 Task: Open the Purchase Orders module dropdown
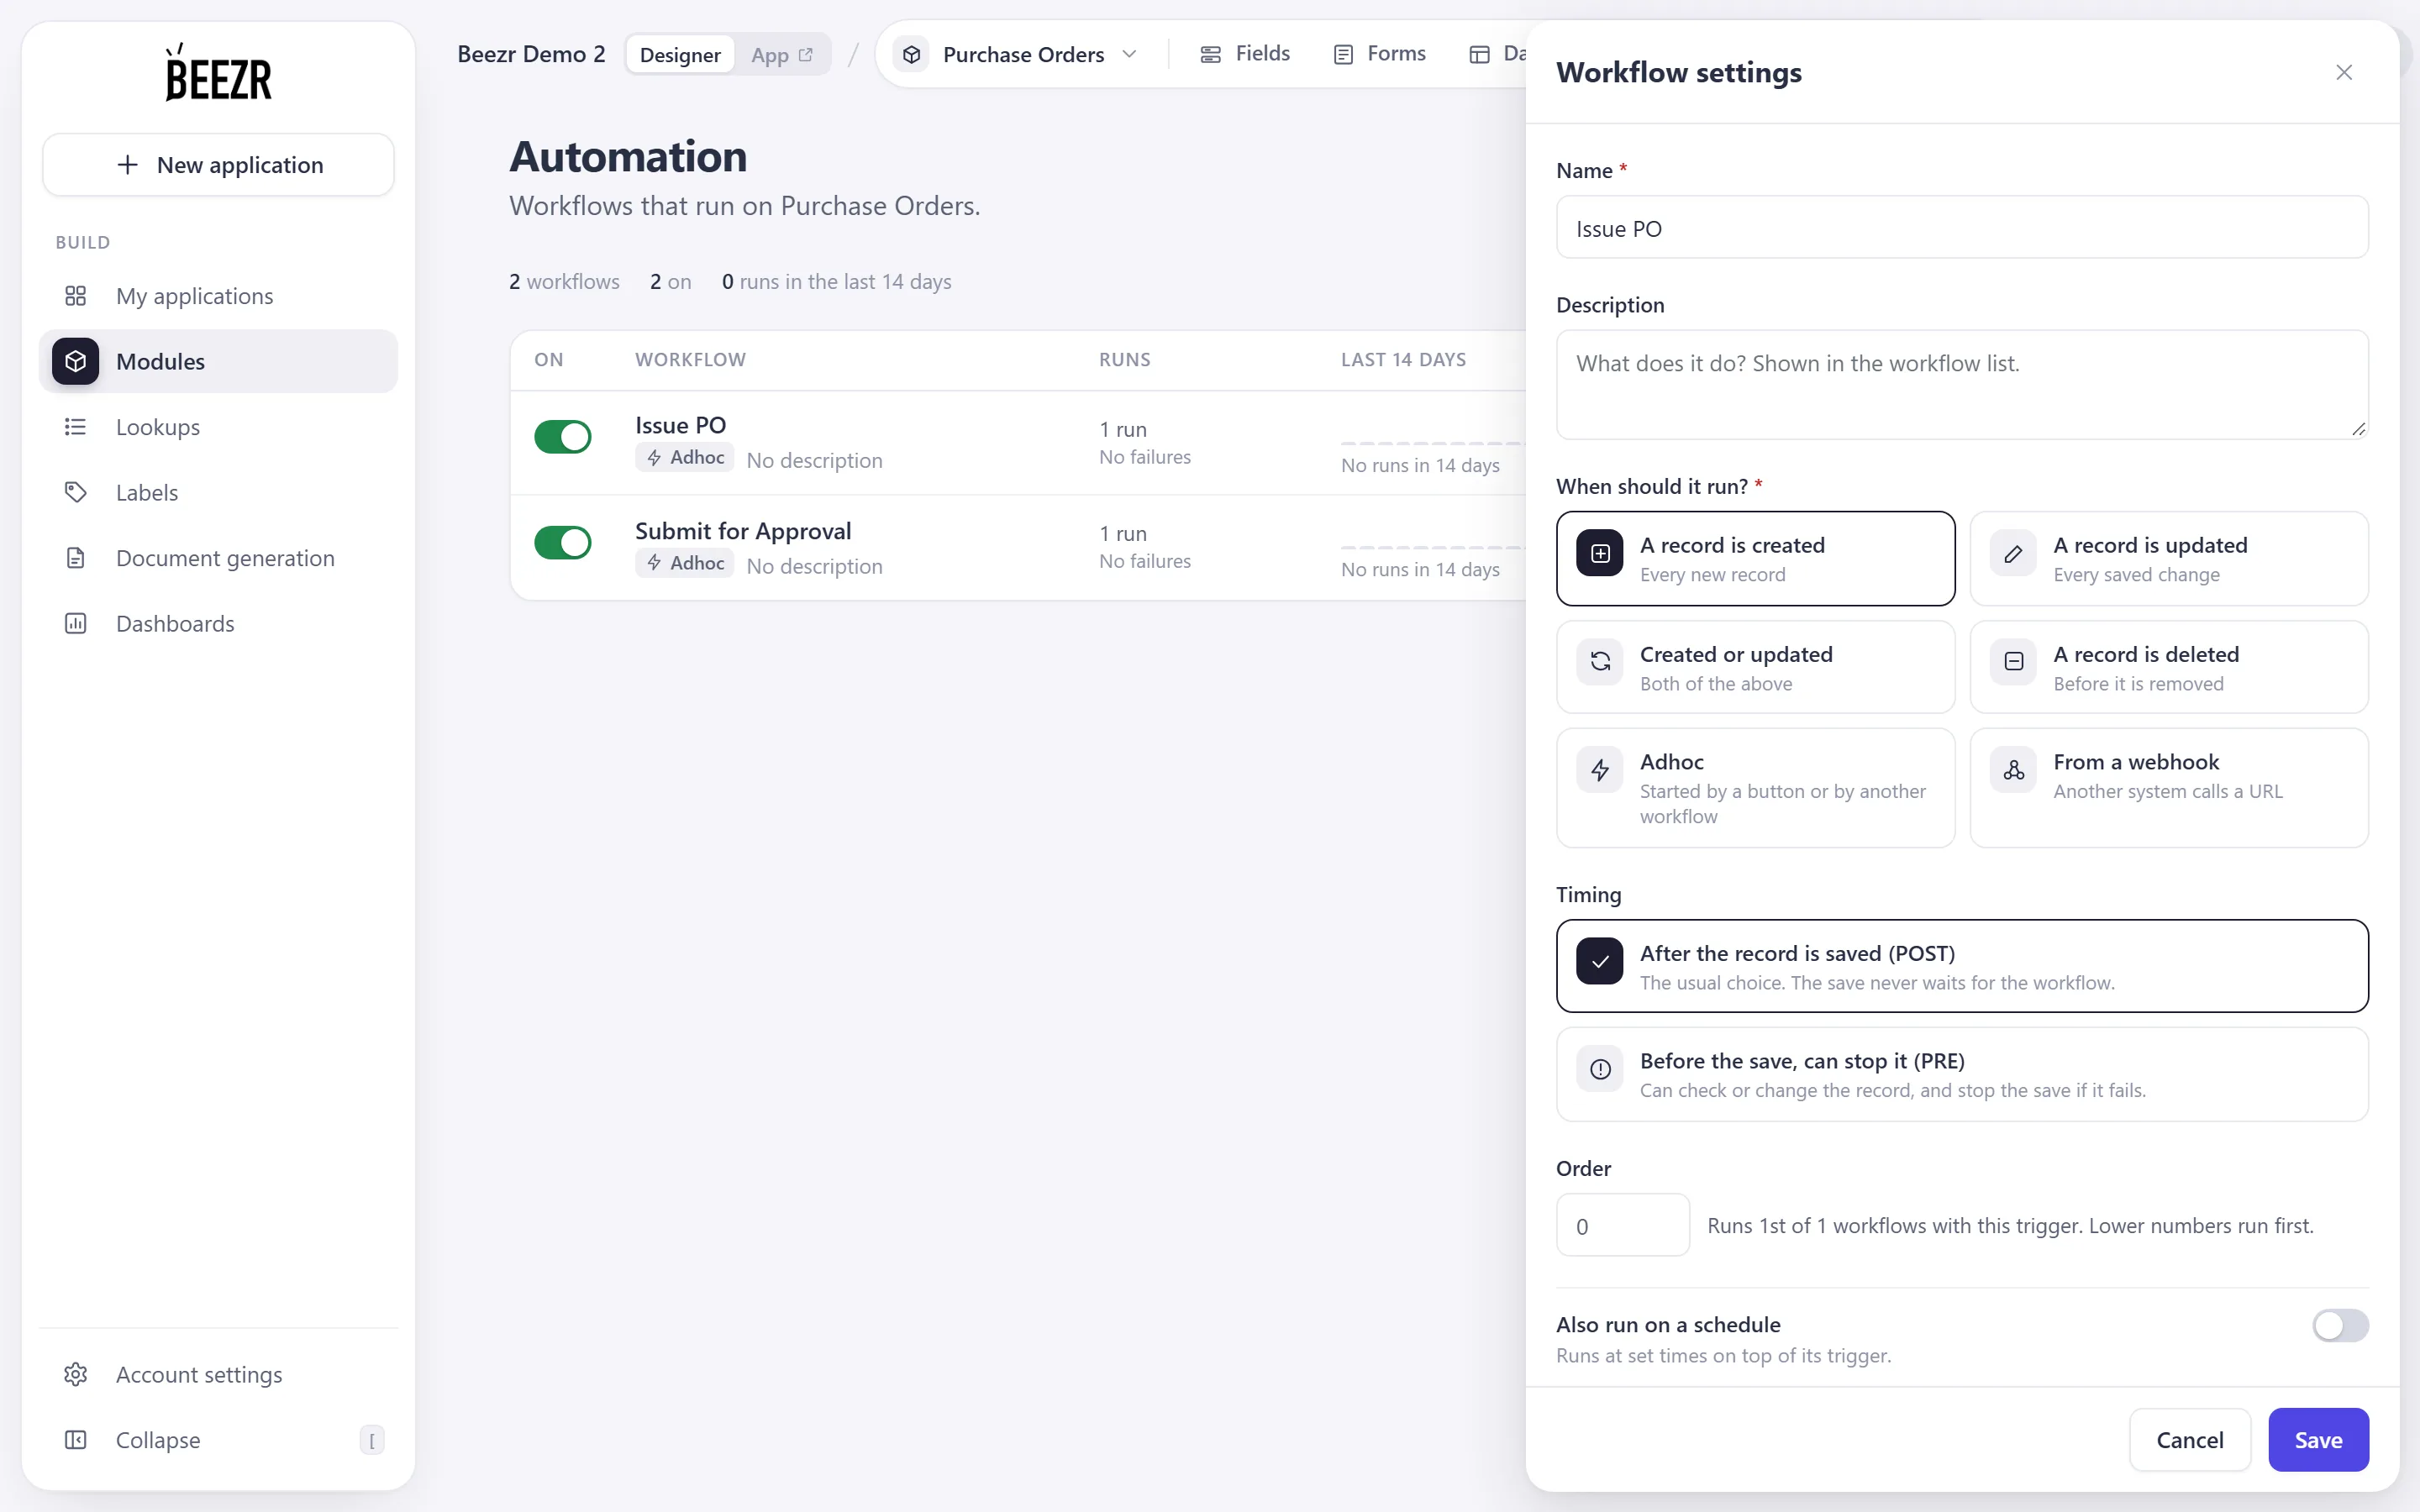pyautogui.click(x=1016, y=54)
